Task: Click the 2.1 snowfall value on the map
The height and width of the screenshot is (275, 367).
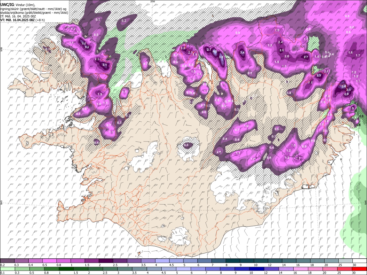Action: 190,52
